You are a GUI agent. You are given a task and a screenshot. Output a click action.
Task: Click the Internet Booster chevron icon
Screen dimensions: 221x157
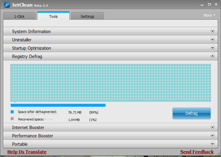pyautogui.click(x=212, y=127)
